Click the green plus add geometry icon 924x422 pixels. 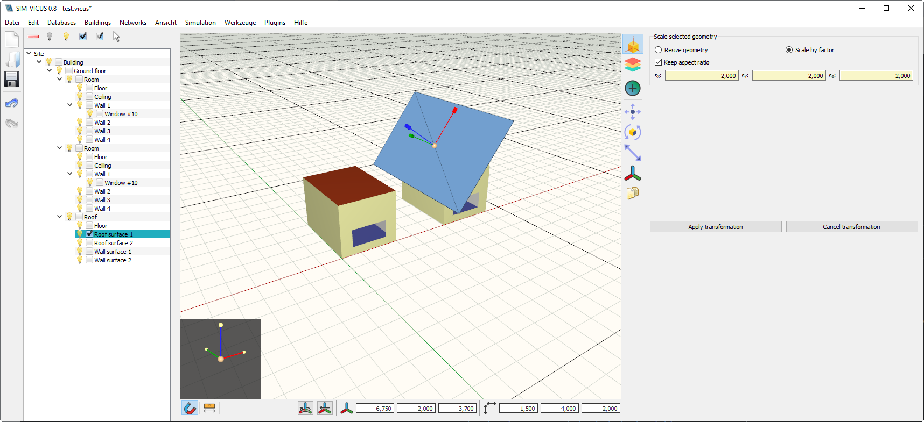pos(633,88)
